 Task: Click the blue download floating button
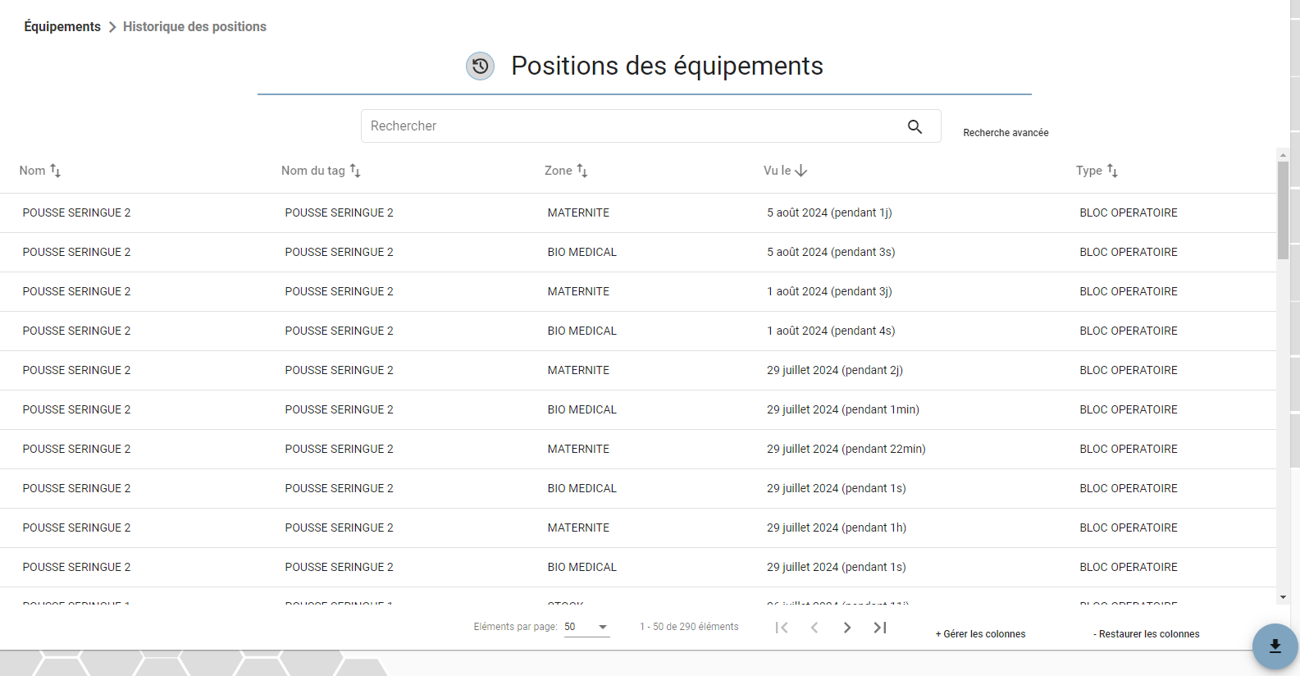tap(1275, 646)
